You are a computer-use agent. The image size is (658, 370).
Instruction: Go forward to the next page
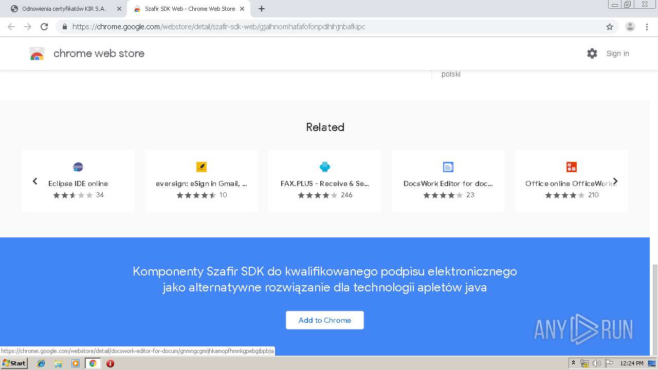pyautogui.click(x=28, y=27)
